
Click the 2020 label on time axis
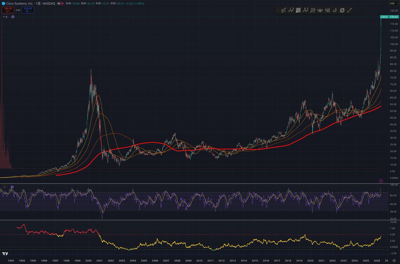(310, 261)
